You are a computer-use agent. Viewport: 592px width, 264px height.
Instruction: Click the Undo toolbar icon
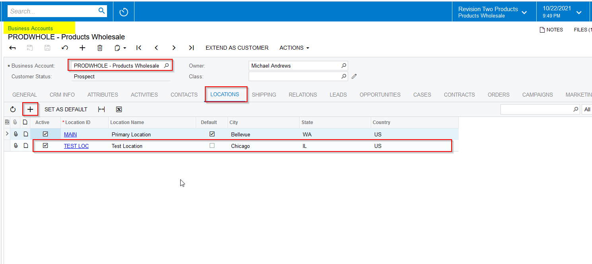tap(65, 48)
